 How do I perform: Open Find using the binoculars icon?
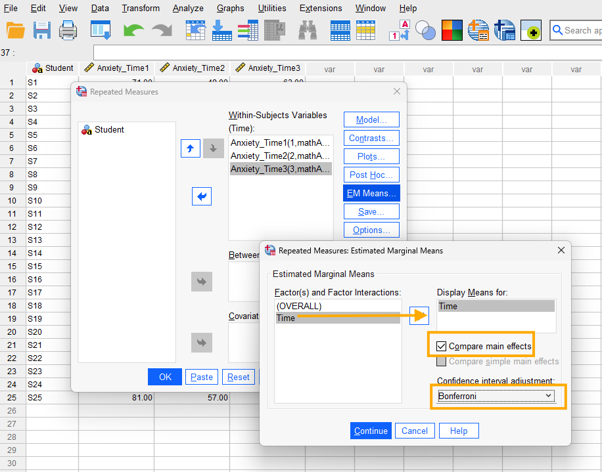pyautogui.click(x=307, y=30)
